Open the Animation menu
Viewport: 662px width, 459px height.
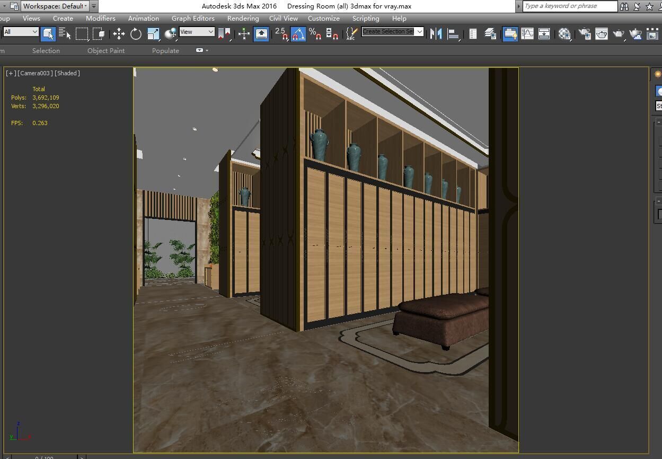coord(144,18)
